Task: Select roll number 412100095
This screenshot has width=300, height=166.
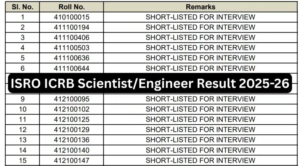Action: [71, 99]
